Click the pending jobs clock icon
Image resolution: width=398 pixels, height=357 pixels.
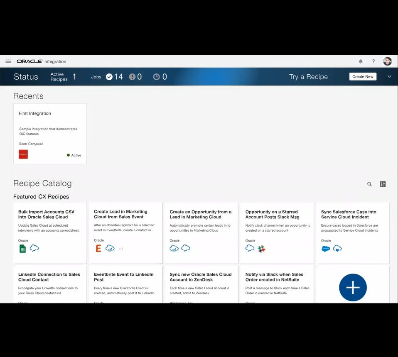point(156,76)
